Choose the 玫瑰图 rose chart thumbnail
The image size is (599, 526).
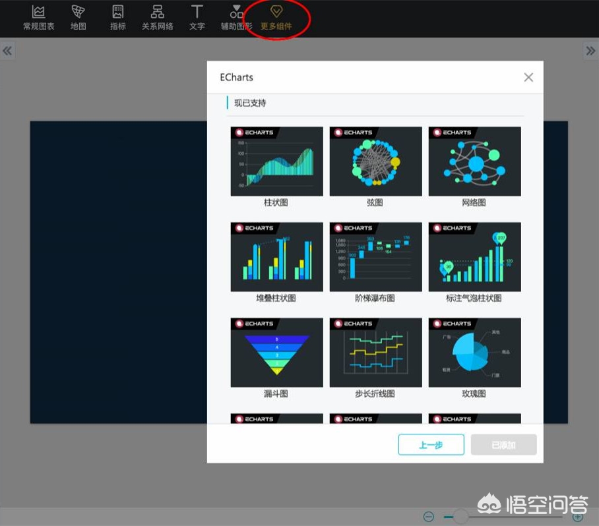[474, 353]
